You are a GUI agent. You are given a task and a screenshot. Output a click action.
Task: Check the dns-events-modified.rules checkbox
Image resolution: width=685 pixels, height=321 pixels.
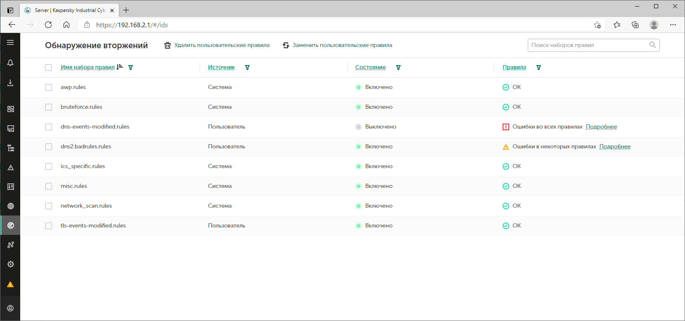(x=49, y=127)
